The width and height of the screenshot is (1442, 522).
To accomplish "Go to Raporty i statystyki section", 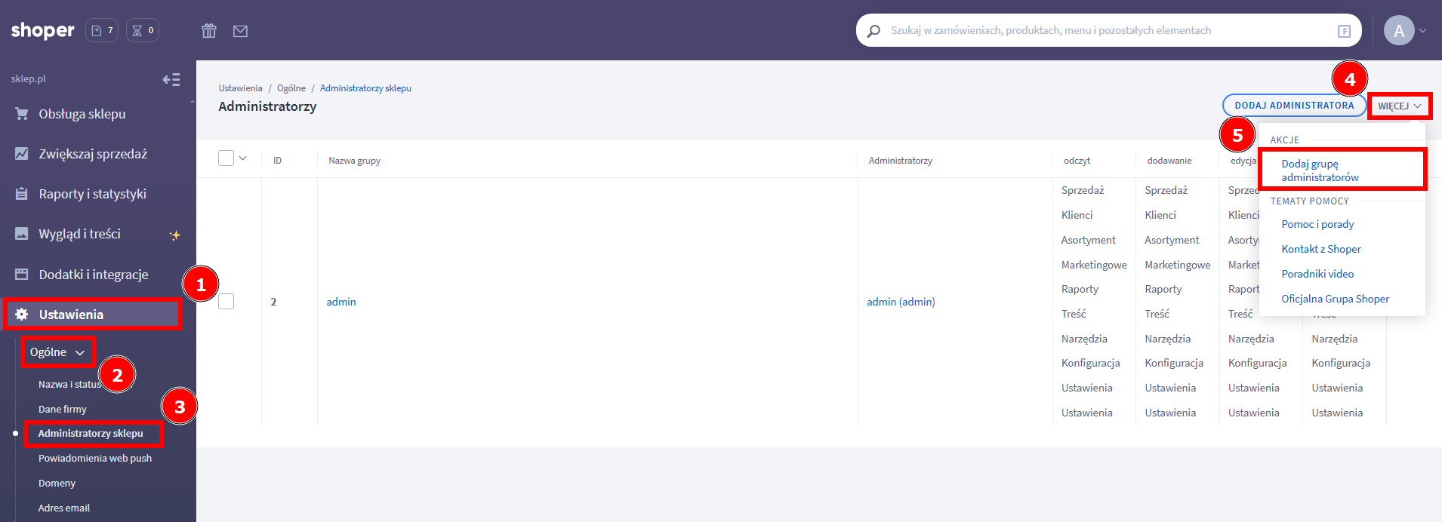I will click(x=92, y=194).
